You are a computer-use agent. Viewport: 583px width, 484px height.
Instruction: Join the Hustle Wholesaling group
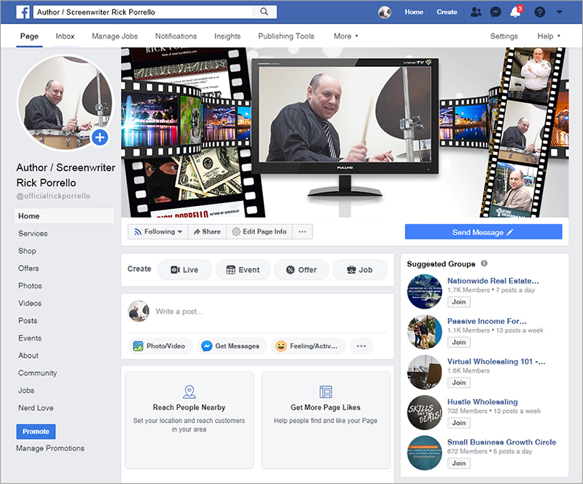pos(458,423)
